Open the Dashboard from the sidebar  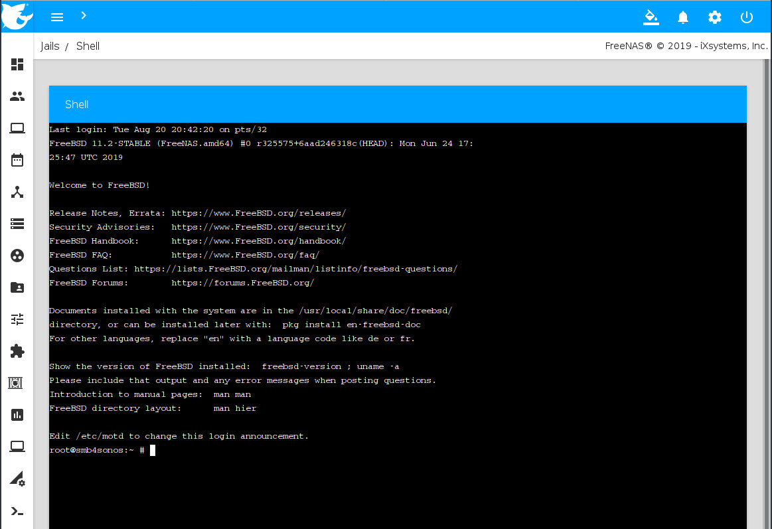click(17, 64)
